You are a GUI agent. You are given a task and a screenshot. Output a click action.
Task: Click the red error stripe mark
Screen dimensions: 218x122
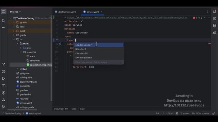209,44
